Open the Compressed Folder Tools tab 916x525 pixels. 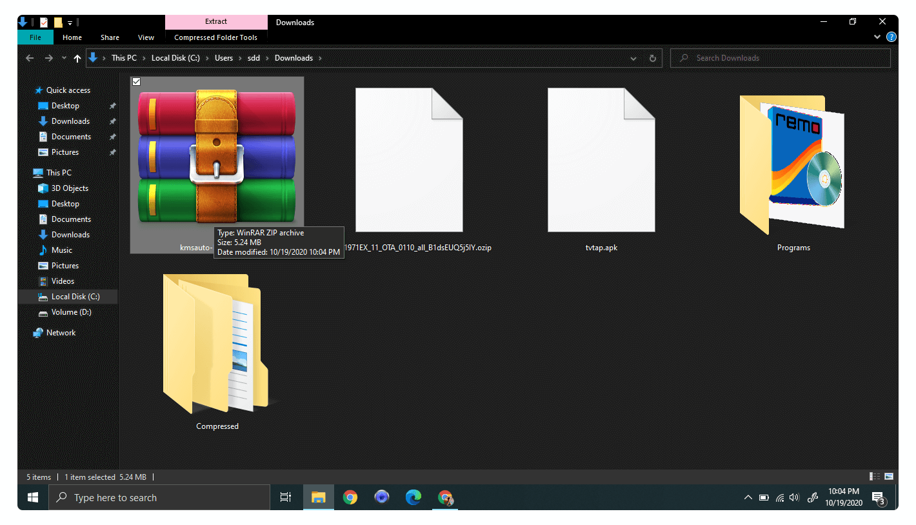(x=215, y=37)
